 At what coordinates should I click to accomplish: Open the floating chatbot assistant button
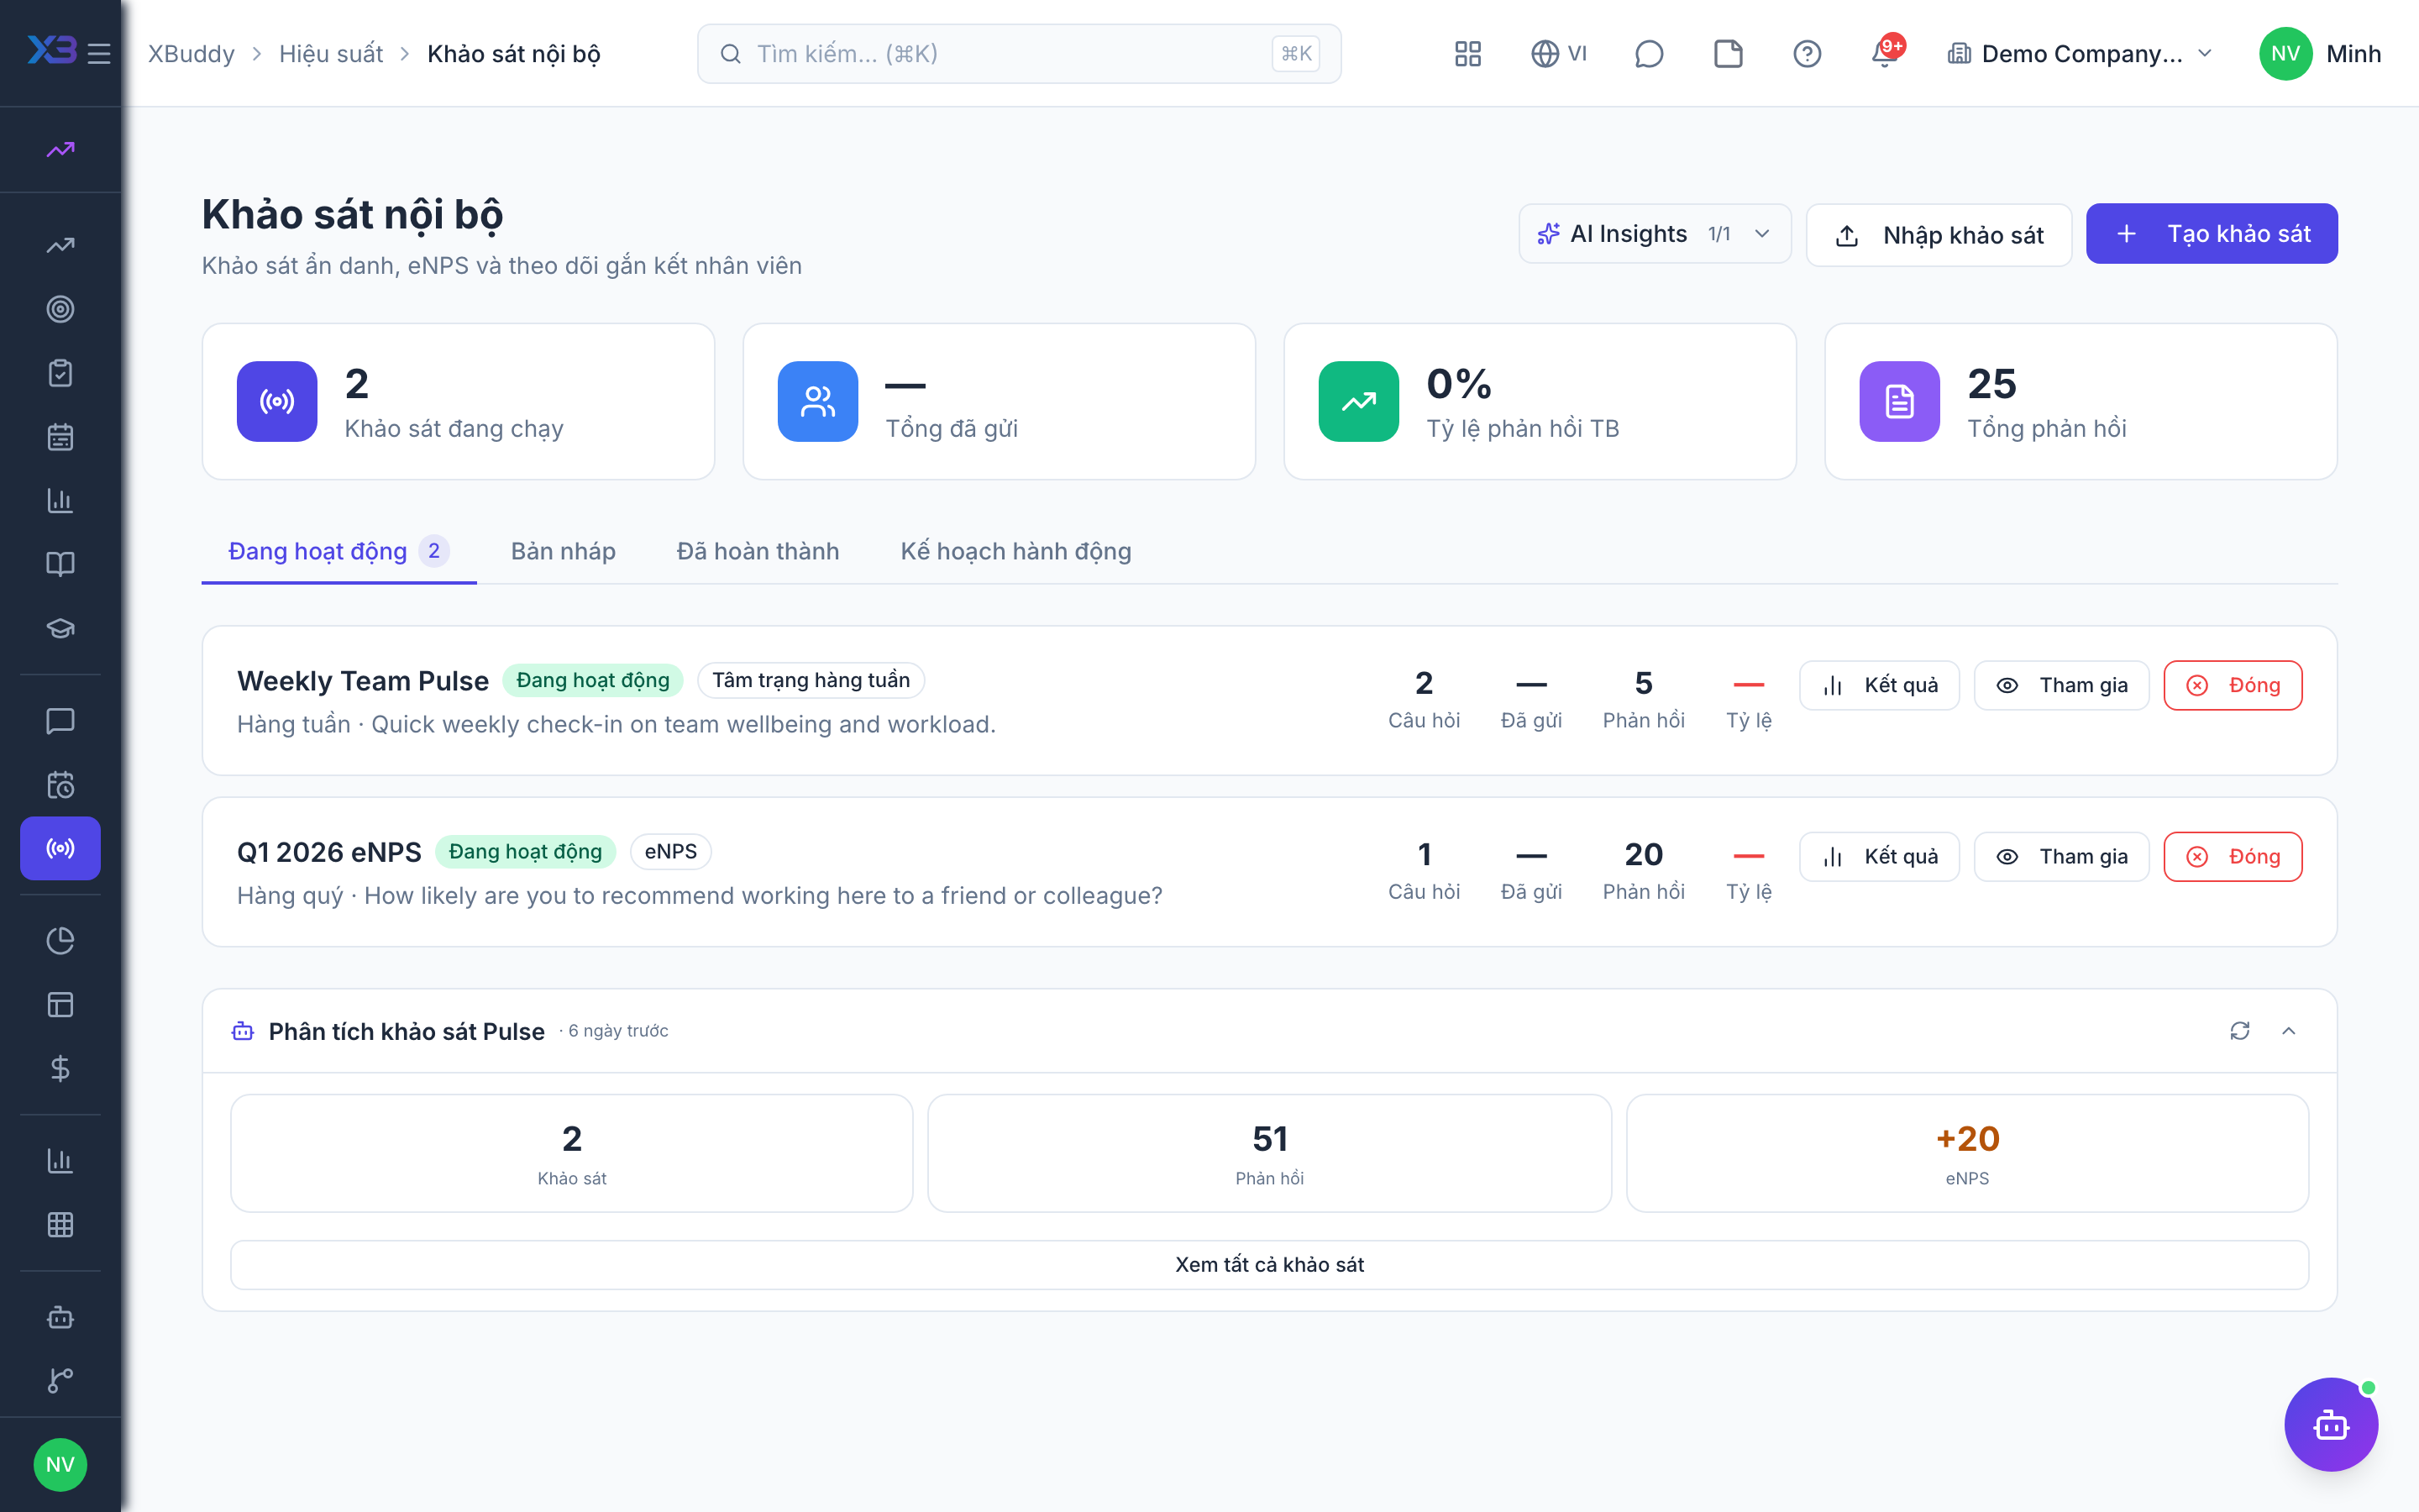[2331, 1424]
